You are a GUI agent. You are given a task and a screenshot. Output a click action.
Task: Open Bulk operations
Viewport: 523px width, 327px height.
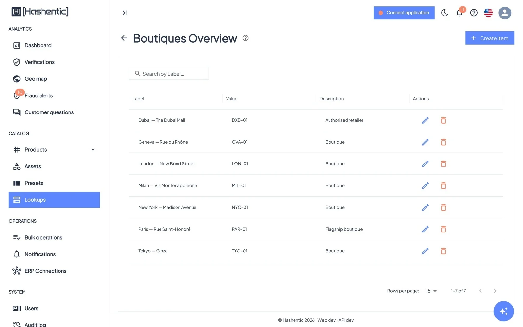pos(54,237)
